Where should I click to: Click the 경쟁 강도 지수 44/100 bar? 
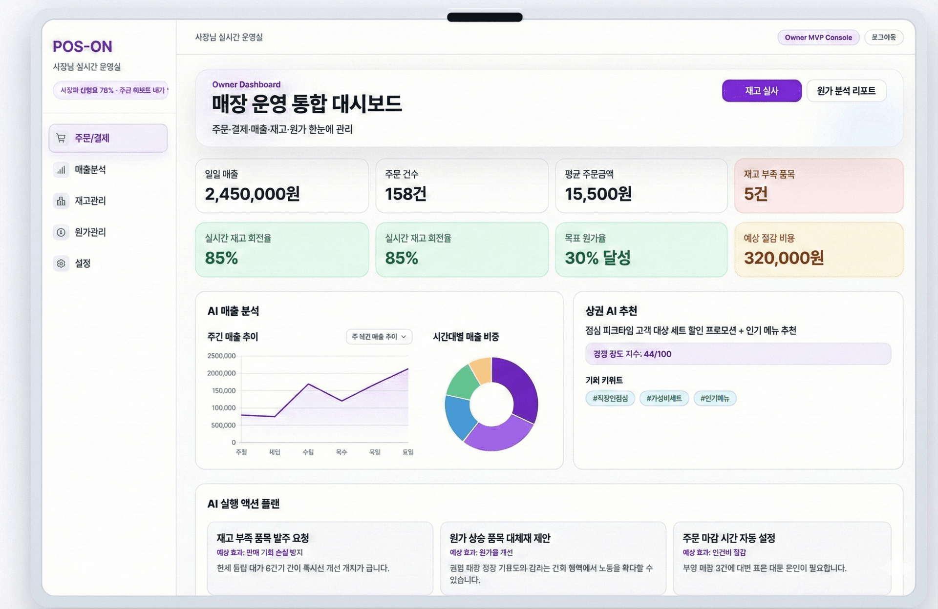[738, 354]
